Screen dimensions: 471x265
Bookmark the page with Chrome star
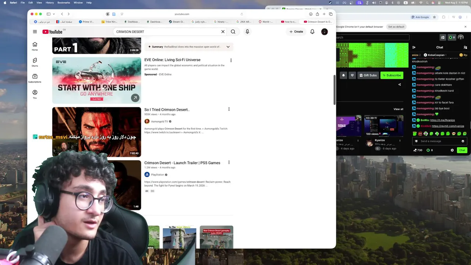click(x=434, y=17)
